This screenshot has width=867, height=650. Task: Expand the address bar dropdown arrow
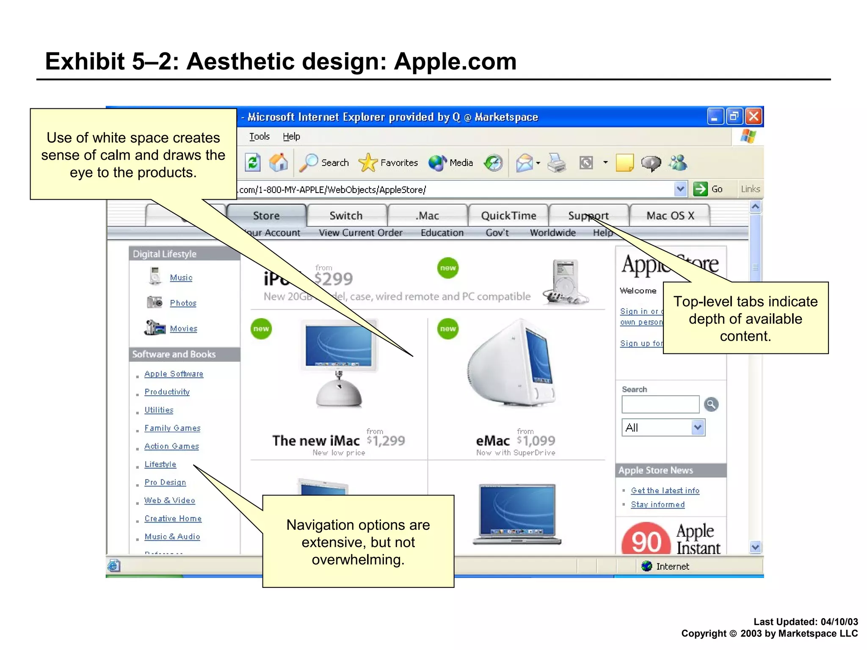680,189
